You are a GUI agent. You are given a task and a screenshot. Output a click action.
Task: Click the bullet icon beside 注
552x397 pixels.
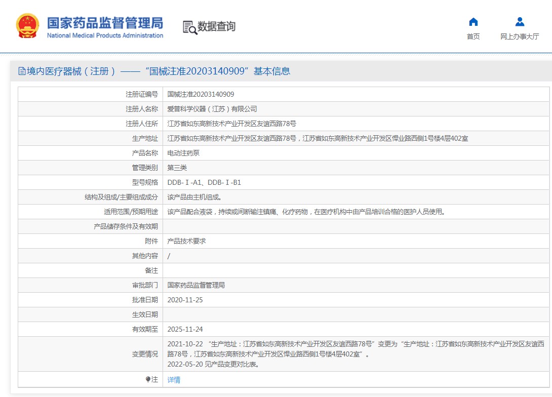(148, 379)
